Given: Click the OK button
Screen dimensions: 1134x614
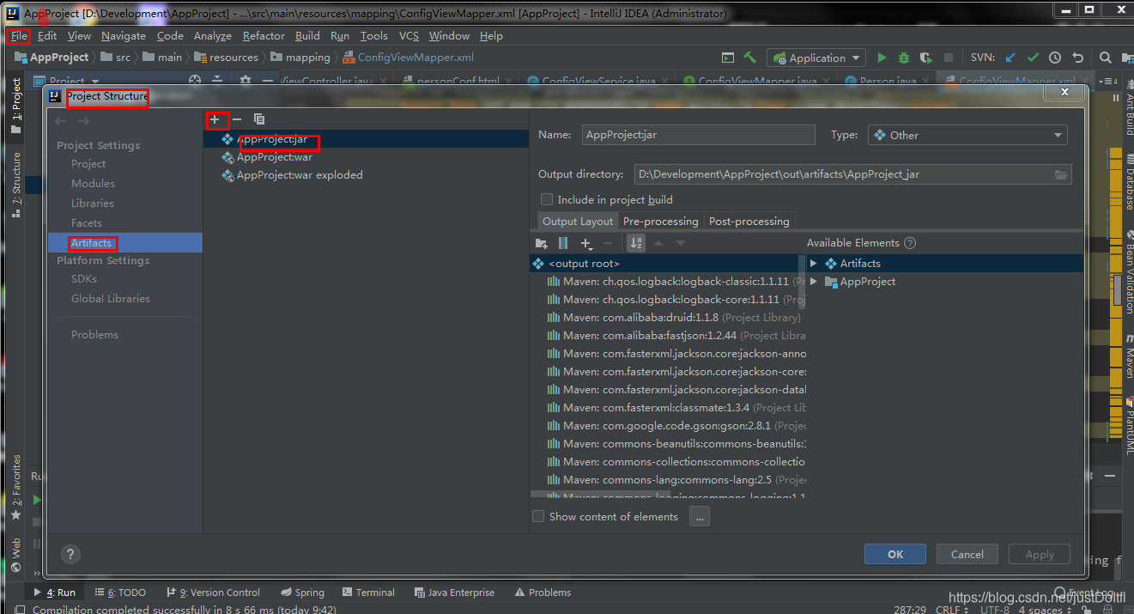Looking at the screenshot, I should tap(895, 554).
